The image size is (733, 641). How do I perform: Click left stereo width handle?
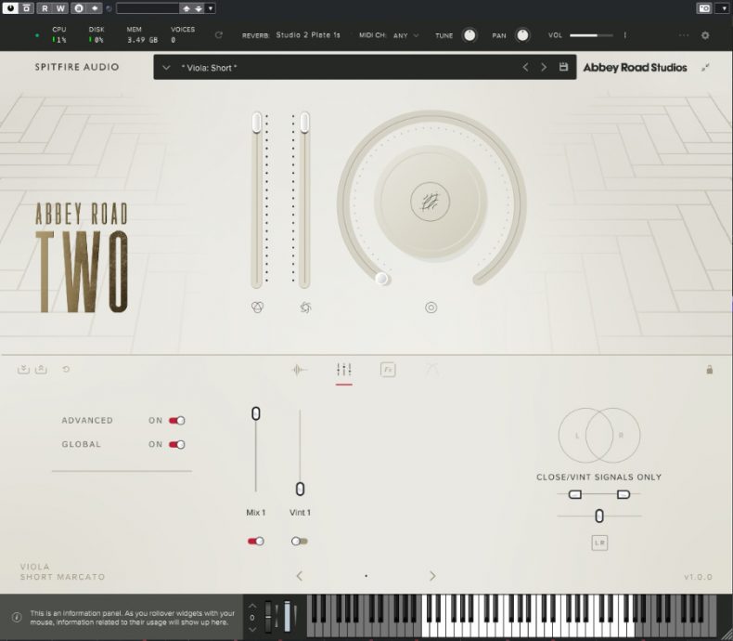pyautogui.click(x=575, y=494)
